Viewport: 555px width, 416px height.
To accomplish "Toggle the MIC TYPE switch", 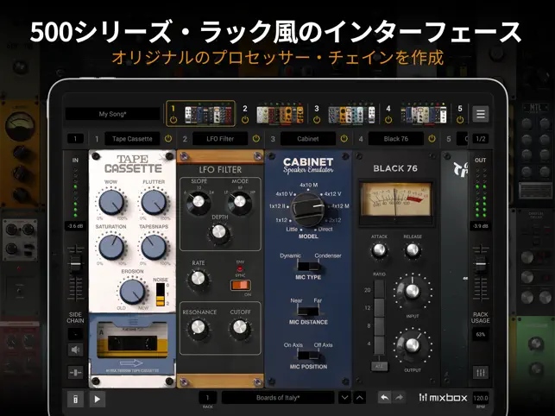I will click(307, 267).
